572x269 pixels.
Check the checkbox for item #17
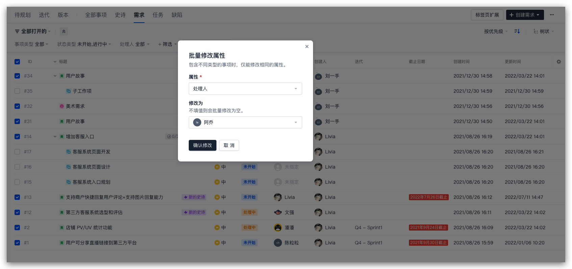click(x=17, y=152)
